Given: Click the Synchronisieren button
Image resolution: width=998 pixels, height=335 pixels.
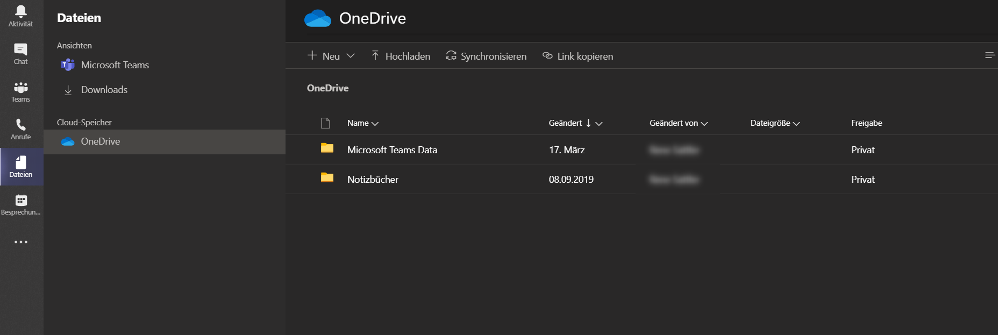Looking at the screenshot, I should (486, 56).
